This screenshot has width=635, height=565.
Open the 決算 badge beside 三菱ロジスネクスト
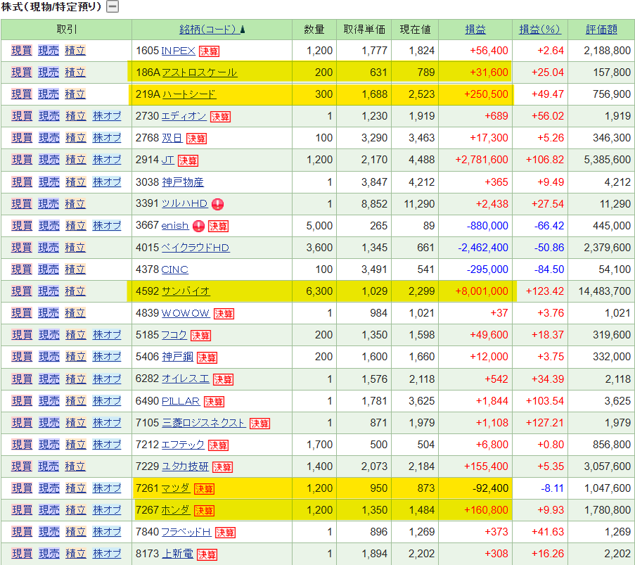[259, 423]
